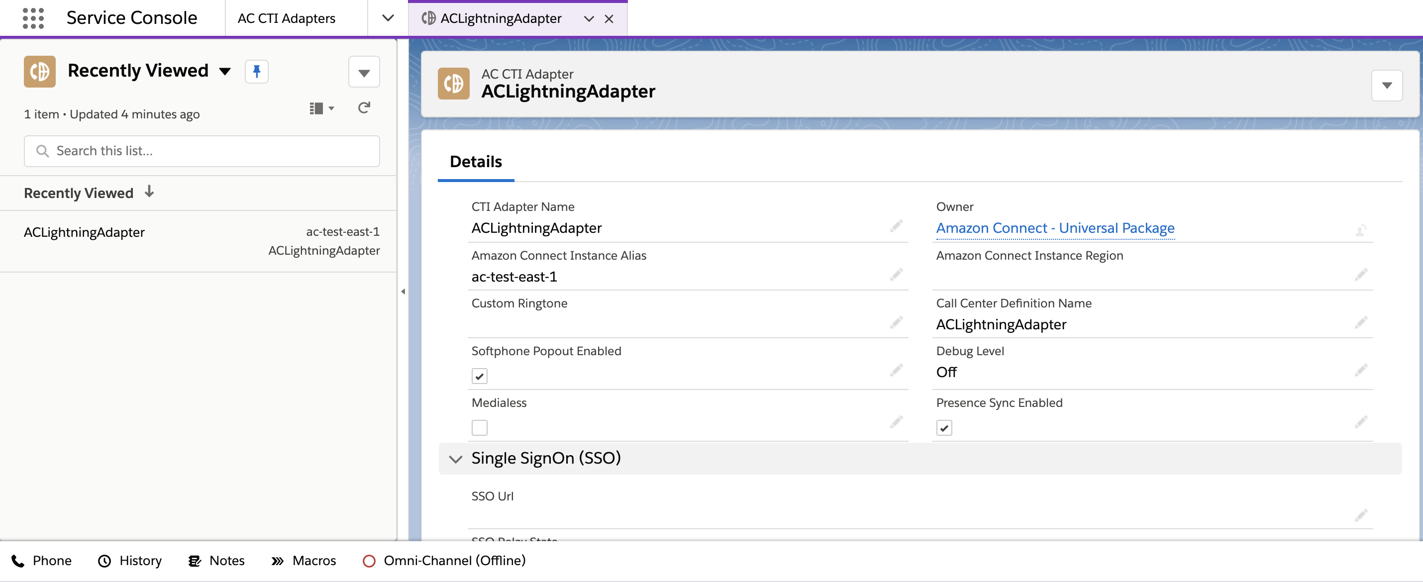Open the App Launcher grid icon
Screen dimensions: 1423x582
[33, 18]
